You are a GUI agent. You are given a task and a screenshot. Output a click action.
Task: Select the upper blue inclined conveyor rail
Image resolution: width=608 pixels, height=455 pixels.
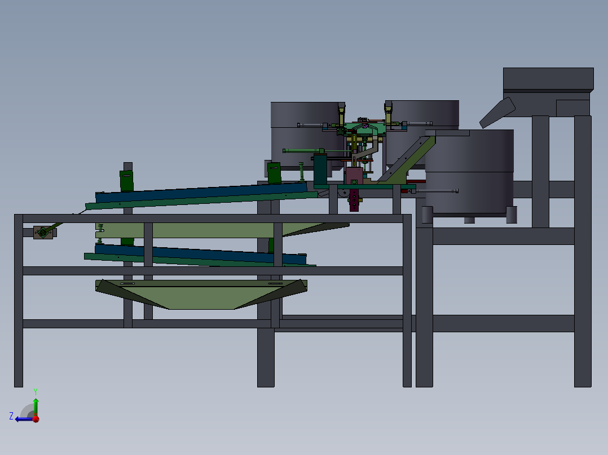point(201,193)
